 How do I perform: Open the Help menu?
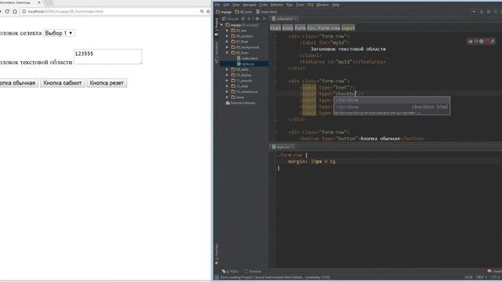pos(336,5)
